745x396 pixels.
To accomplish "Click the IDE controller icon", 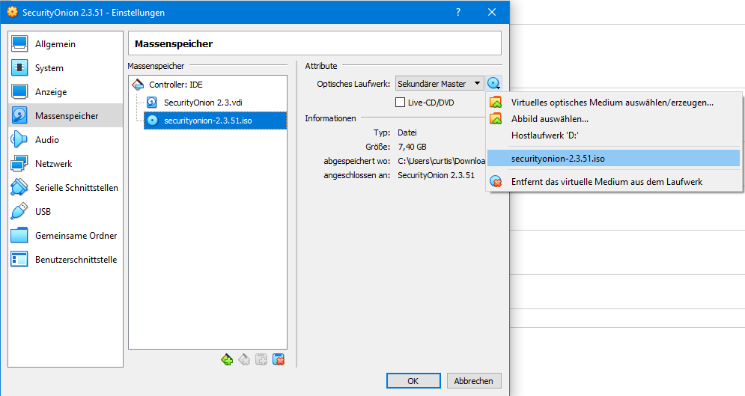I will pyautogui.click(x=138, y=85).
